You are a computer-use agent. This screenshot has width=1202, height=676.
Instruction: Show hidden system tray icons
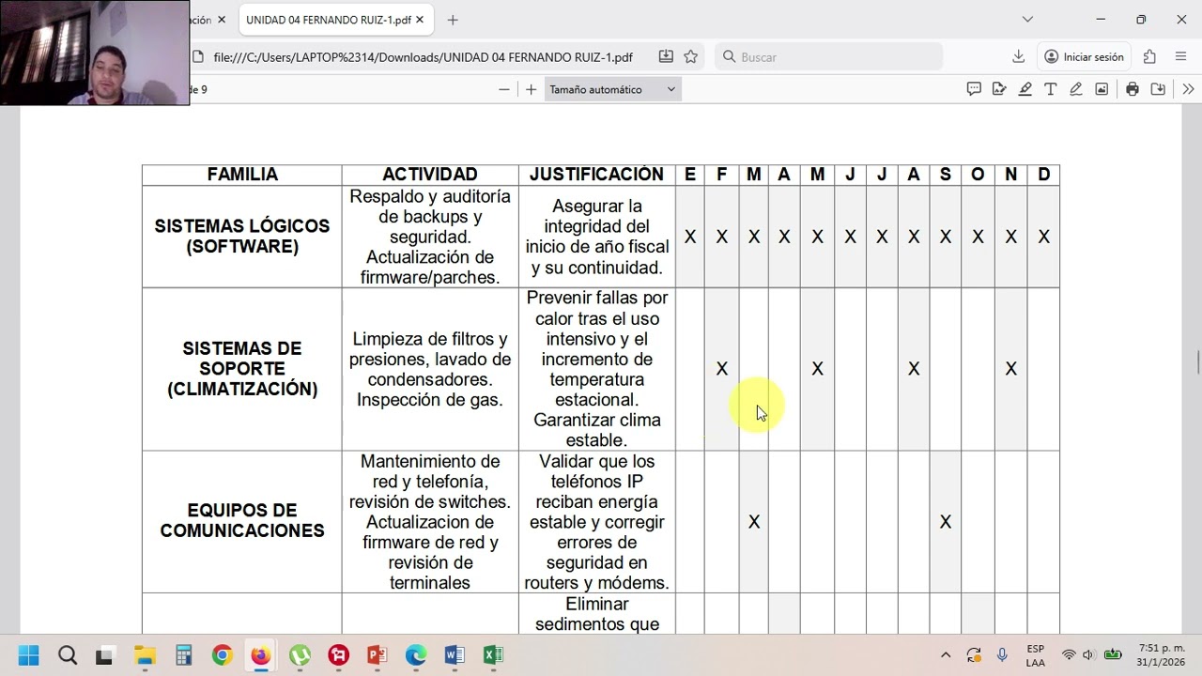click(x=946, y=654)
